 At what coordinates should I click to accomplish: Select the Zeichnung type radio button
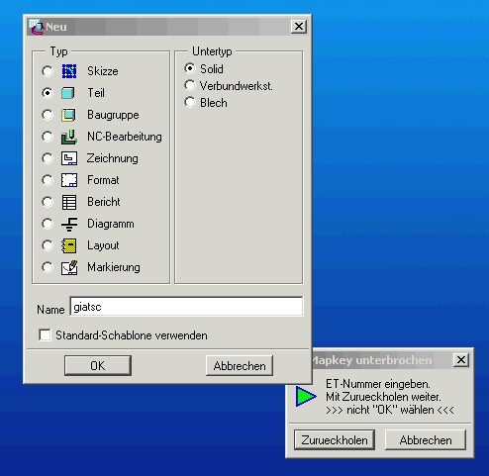[x=48, y=158]
